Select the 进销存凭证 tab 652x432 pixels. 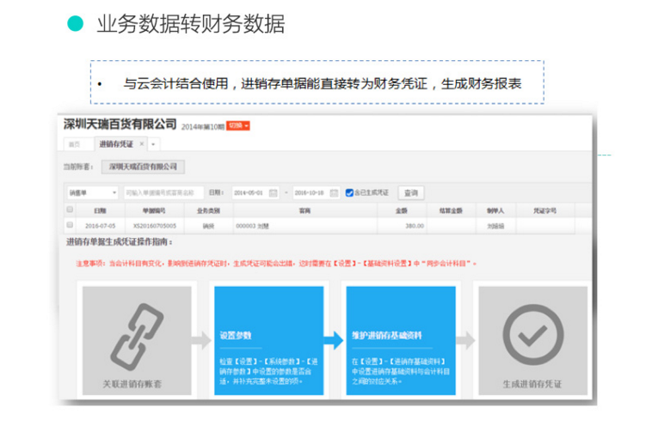[116, 144]
